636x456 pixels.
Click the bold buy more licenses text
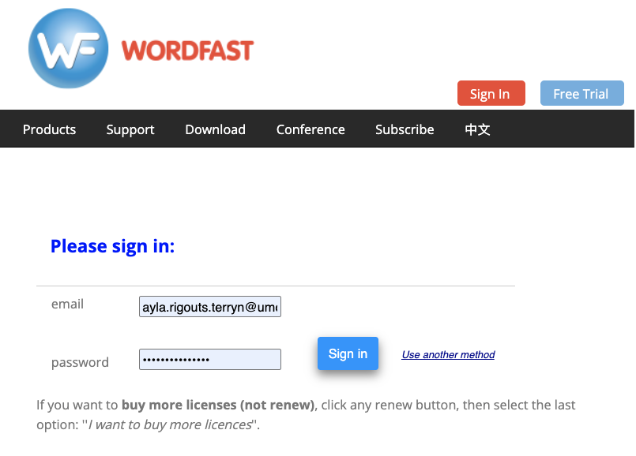point(218,405)
